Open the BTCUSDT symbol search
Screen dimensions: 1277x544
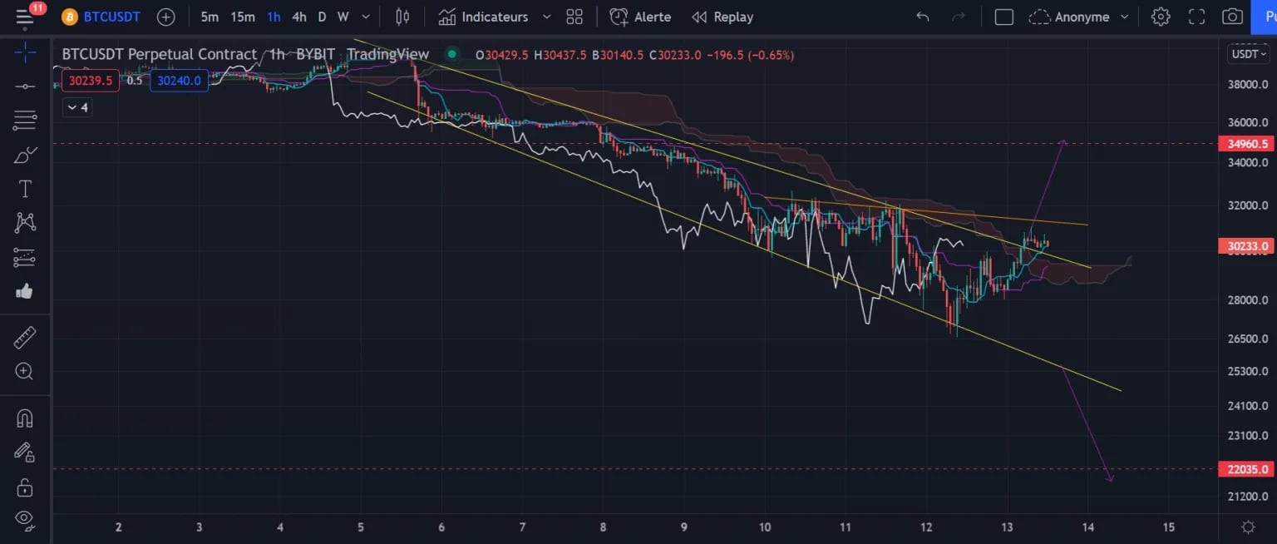tap(101, 17)
